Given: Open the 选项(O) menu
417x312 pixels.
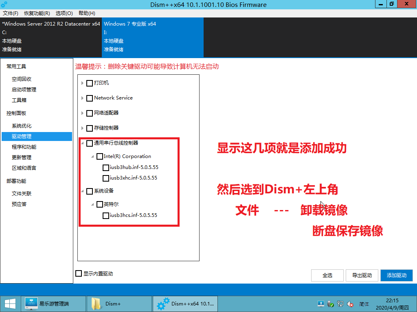Looking at the screenshot, I should point(64,13).
